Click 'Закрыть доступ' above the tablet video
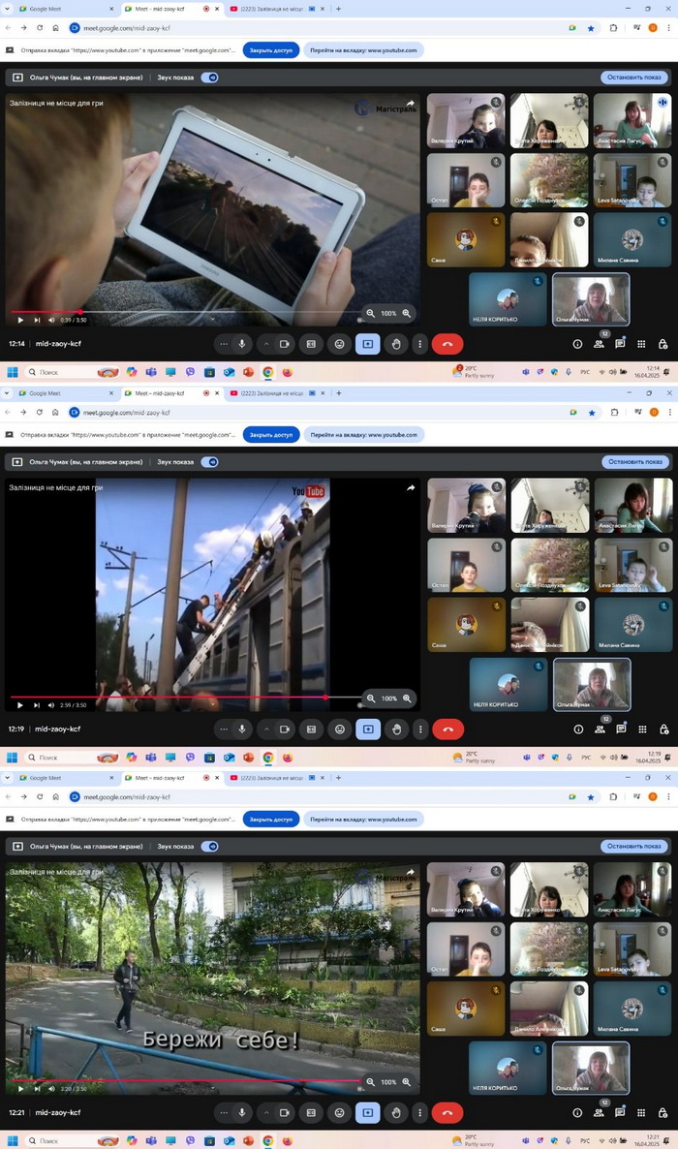 [271, 50]
